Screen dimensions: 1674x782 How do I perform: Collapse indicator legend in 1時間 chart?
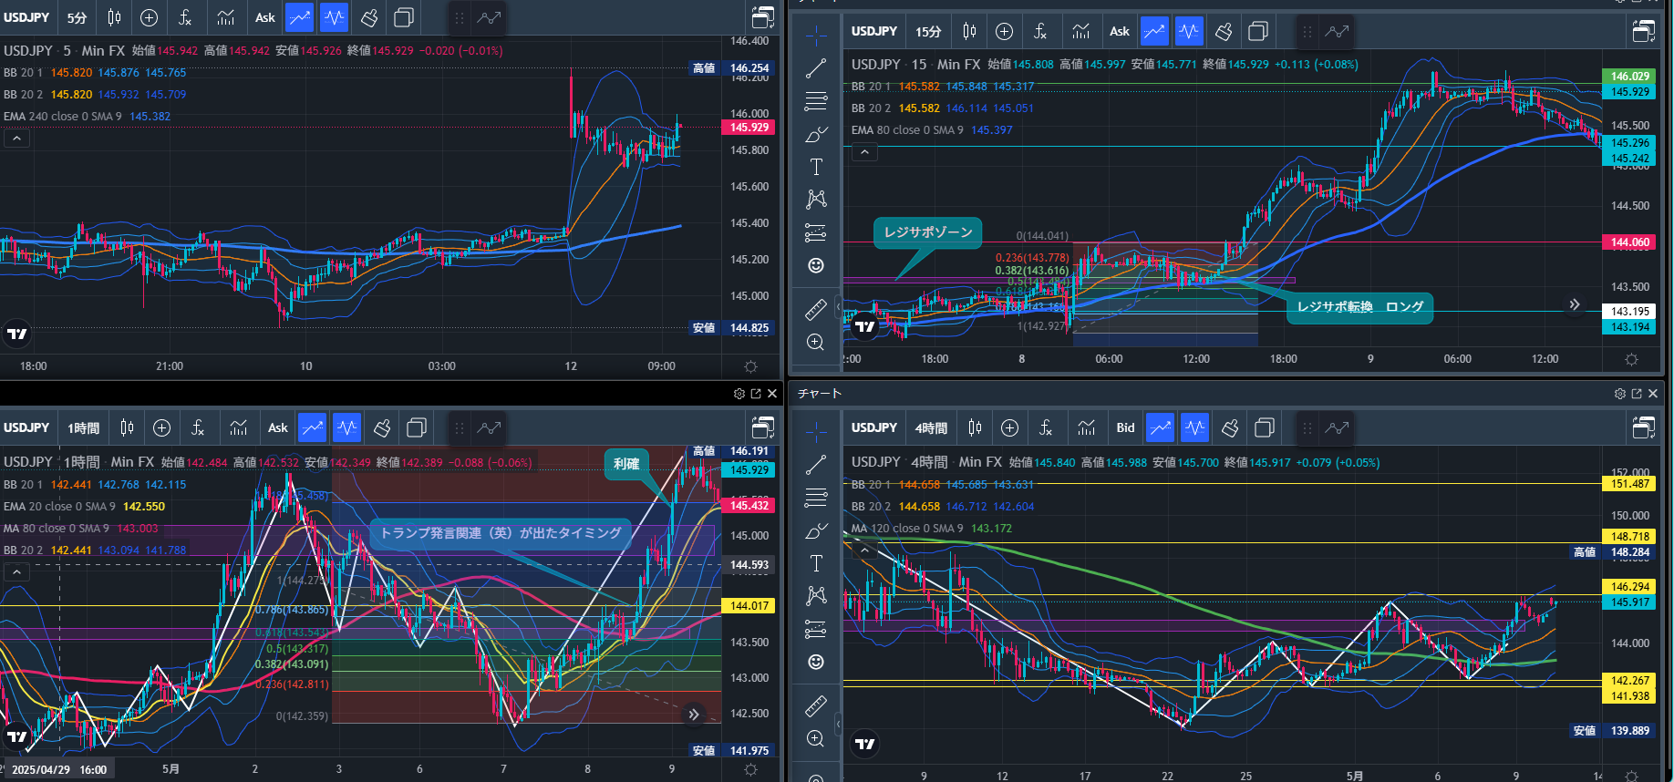pos(16,572)
